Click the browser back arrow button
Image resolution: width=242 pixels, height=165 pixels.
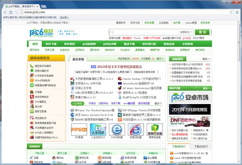point(5,12)
